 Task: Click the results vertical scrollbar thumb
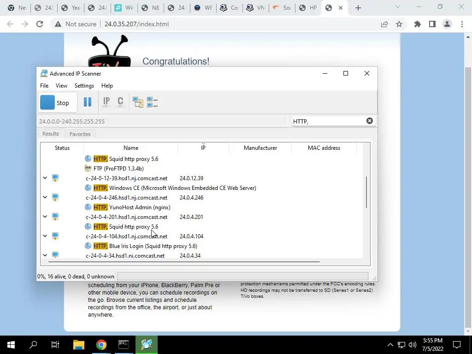point(366,192)
